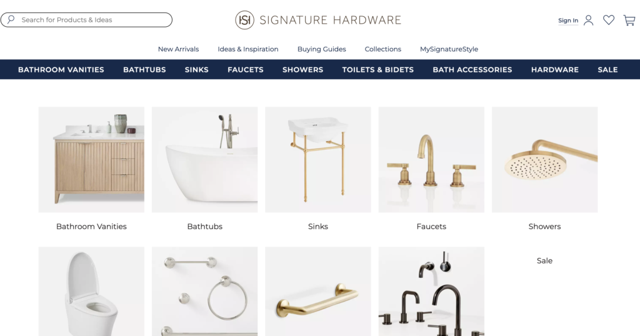Click the Sign In link

tap(568, 21)
